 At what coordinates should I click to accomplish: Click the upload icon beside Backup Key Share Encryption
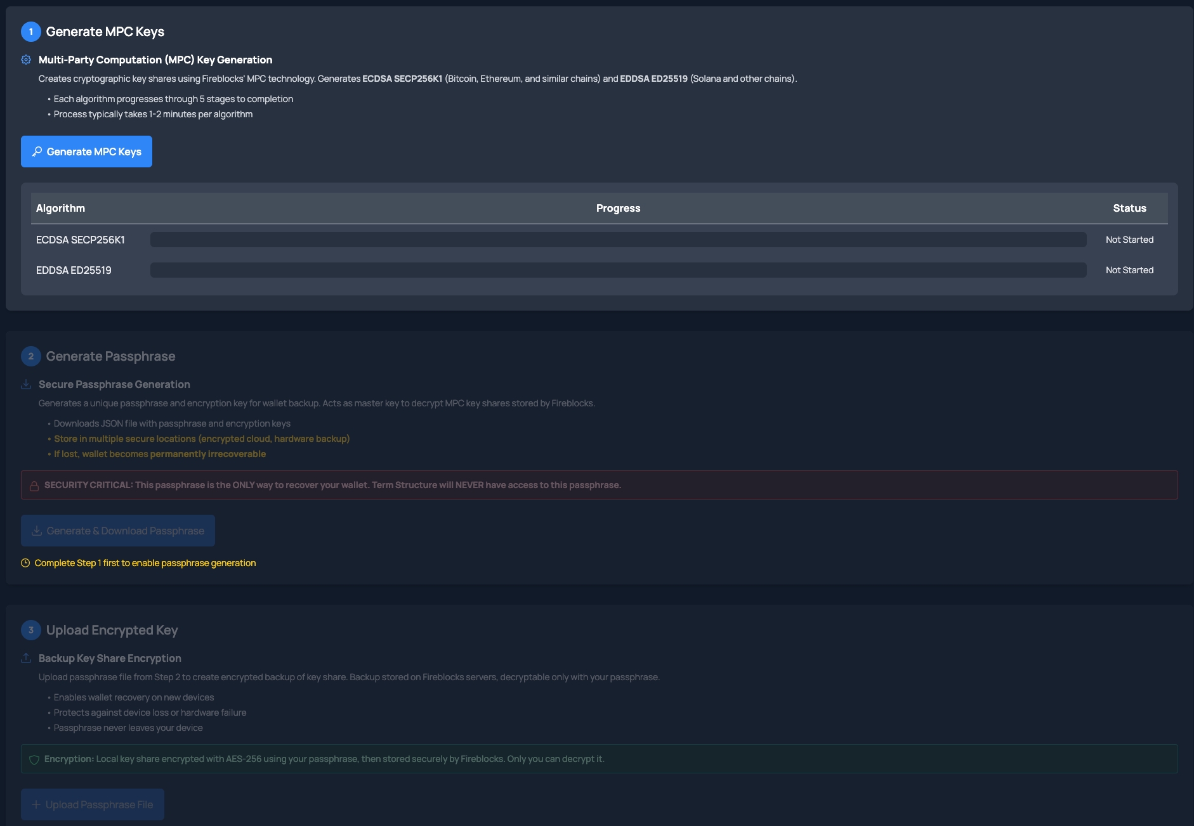point(26,658)
